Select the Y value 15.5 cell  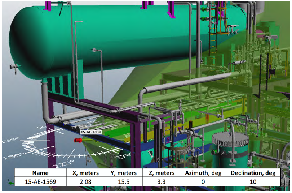[x=124, y=181]
